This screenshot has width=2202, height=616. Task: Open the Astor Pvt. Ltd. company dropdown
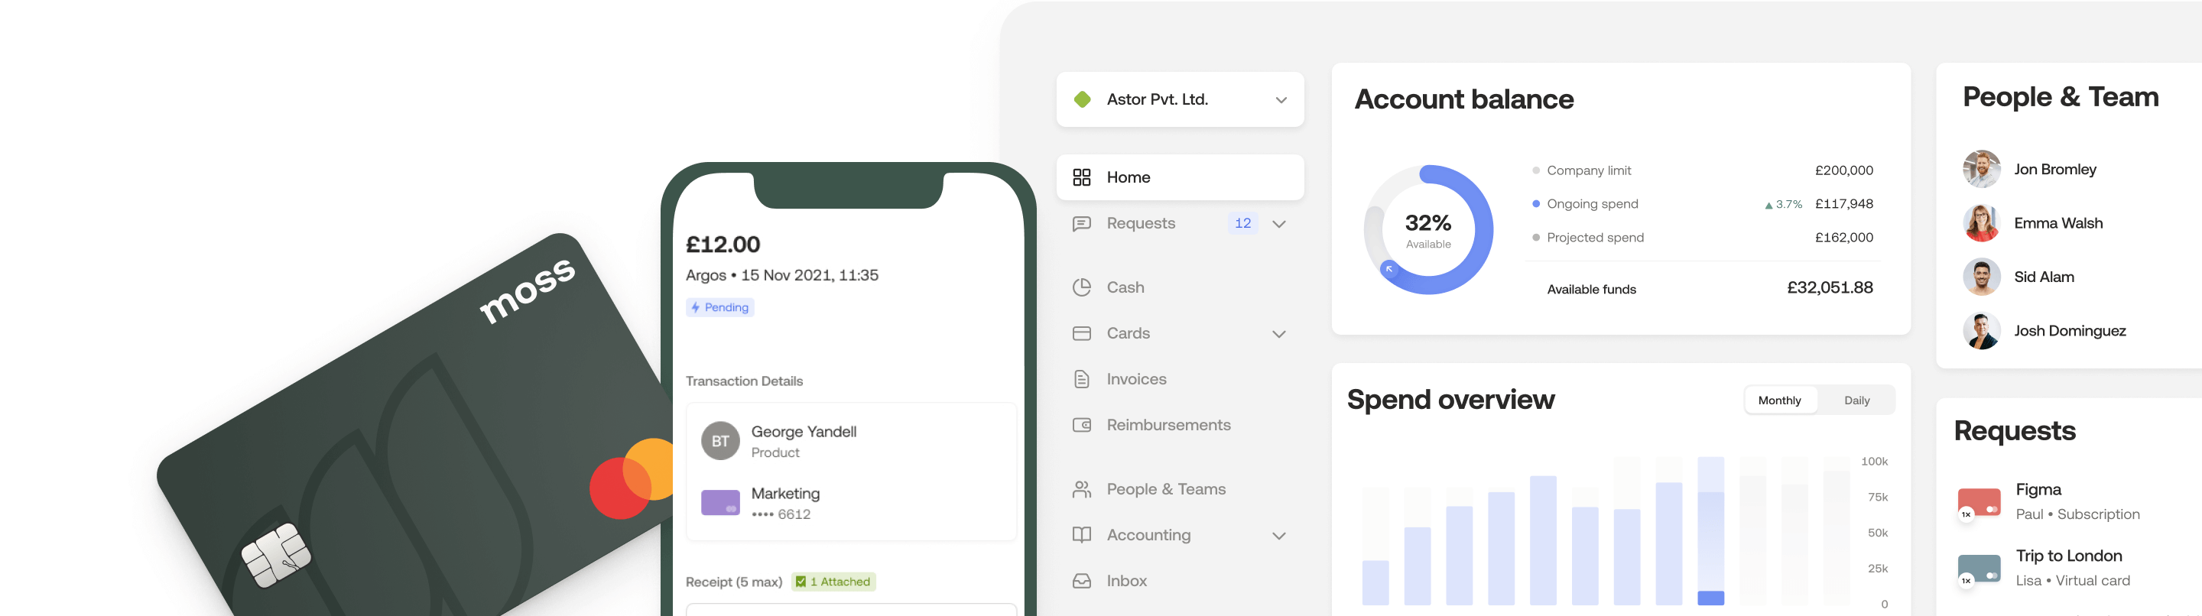1181,99
